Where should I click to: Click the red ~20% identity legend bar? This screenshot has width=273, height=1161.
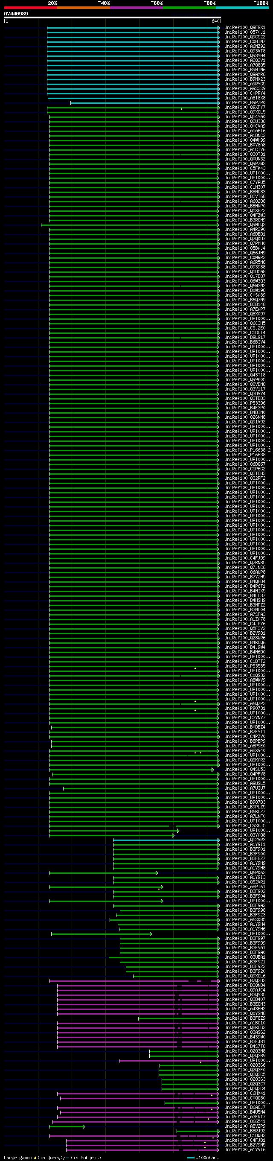tap(31, 8)
